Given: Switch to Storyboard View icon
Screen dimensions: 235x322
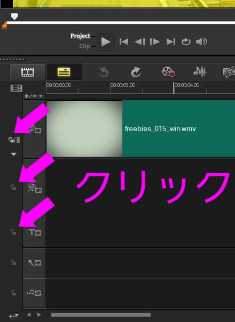Looking at the screenshot, I should (x=28, y=72).
